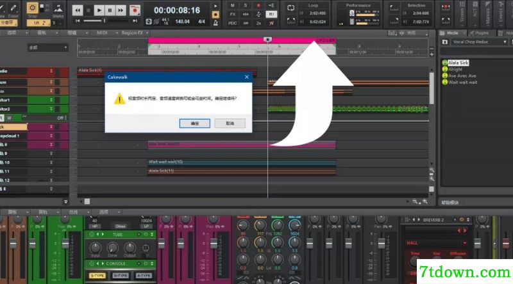The height and width of the screenshot is (284, 513).
Task: Click Performance CPU meter icon
Action: click(x=351, y=13)
